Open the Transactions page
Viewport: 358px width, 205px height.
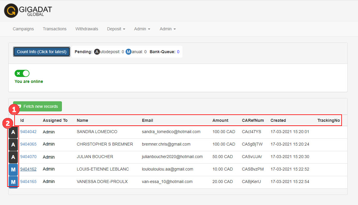[55, 29]
